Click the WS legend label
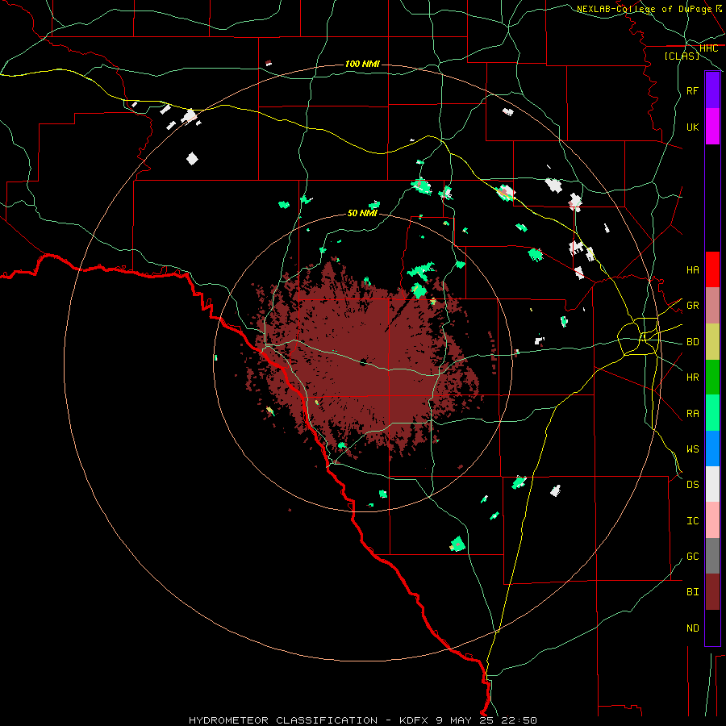This screenshot has height=726, width=726. coord(692,449)
